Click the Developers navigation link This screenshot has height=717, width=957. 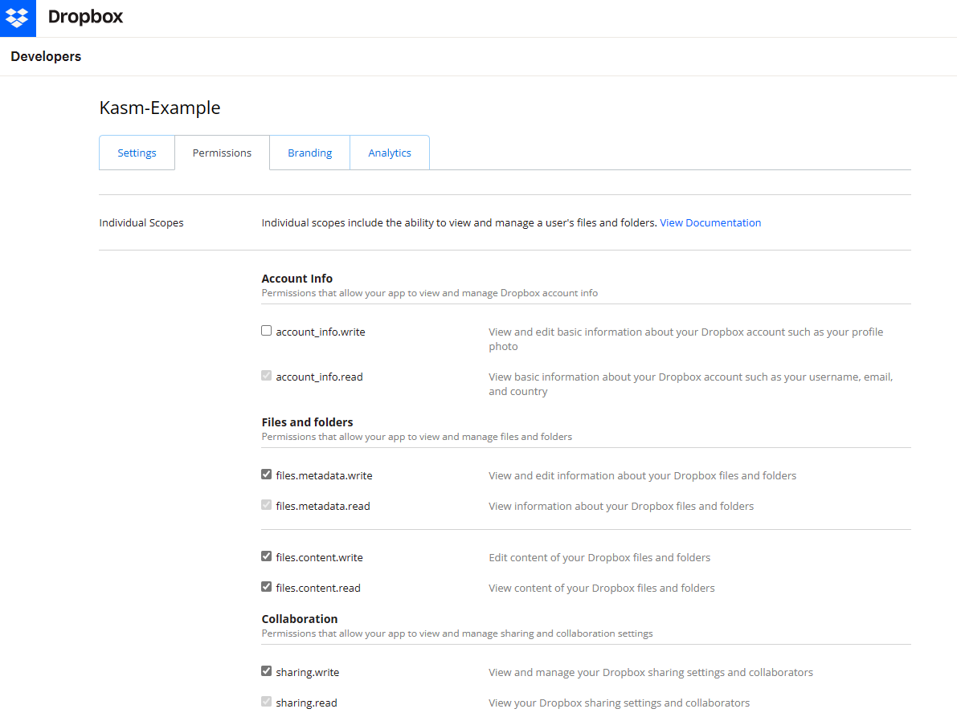[46, 56]
